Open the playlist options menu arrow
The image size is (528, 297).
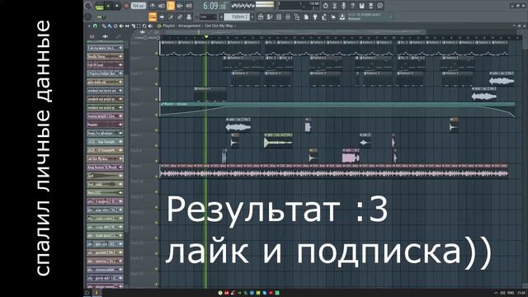coord(89,26)
